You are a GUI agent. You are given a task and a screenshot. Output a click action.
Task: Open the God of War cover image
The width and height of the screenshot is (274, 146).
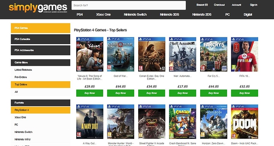pyautogui.click(x=121, y=54)
